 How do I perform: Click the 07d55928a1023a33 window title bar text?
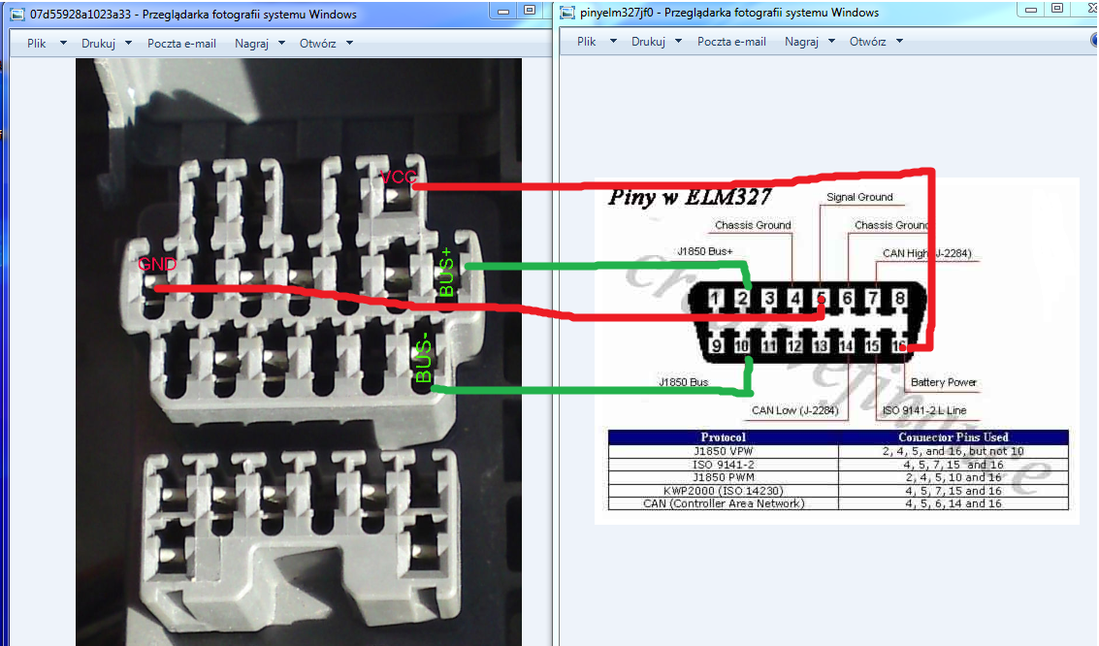tap(193, 15)
